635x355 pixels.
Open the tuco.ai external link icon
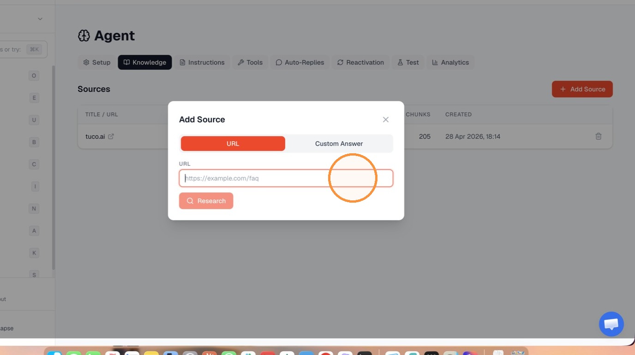[111, 136]
